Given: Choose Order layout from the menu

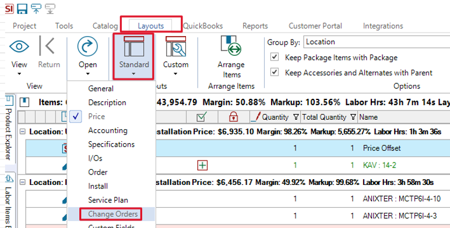Looking at the screenshot, I should pyautogui.click(x=112, y=172).
